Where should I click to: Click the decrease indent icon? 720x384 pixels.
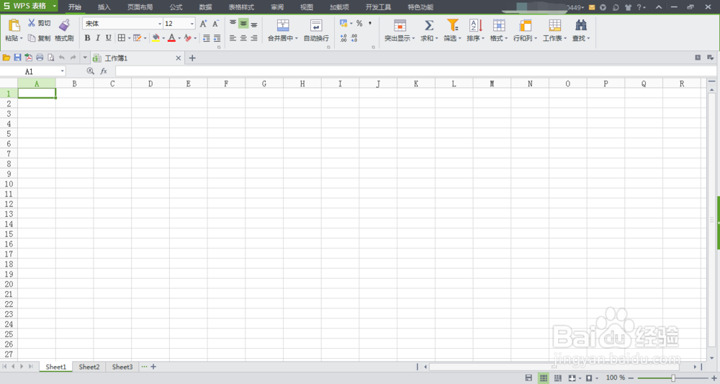(207, 38)
